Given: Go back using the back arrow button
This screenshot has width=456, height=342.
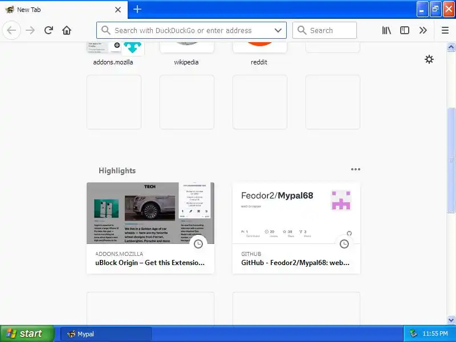Looking at the screenshot, I should tap(11, 30).
